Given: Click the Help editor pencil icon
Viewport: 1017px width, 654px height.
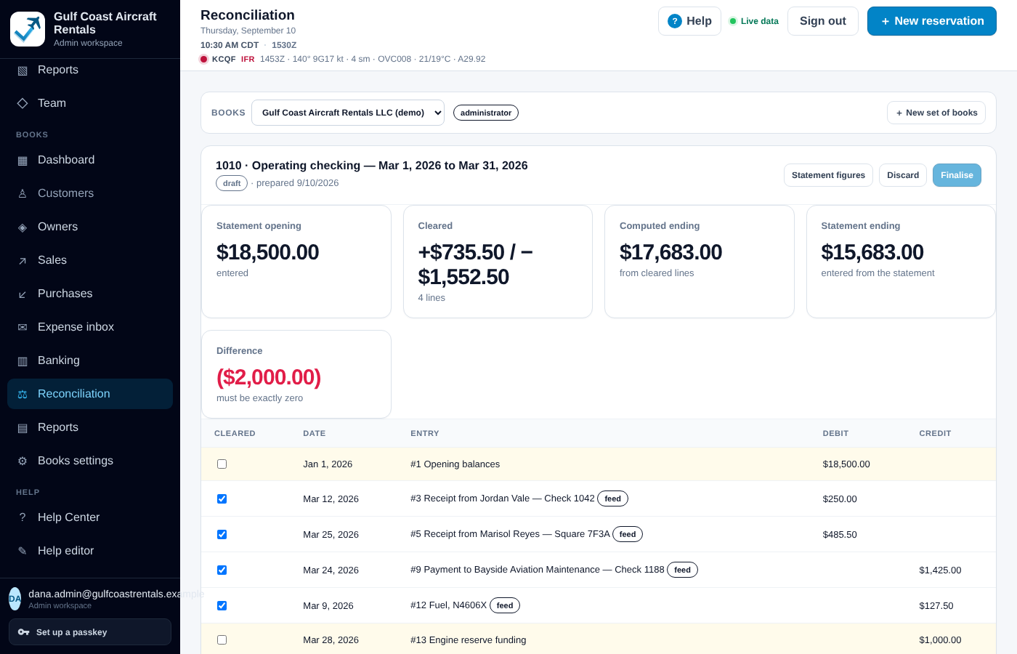Looking at the screenshot, I should 23,551.
